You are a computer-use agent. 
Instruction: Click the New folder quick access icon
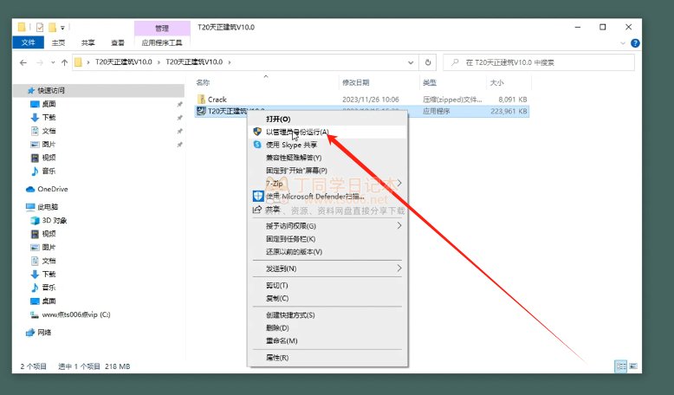tap(52, 28)
